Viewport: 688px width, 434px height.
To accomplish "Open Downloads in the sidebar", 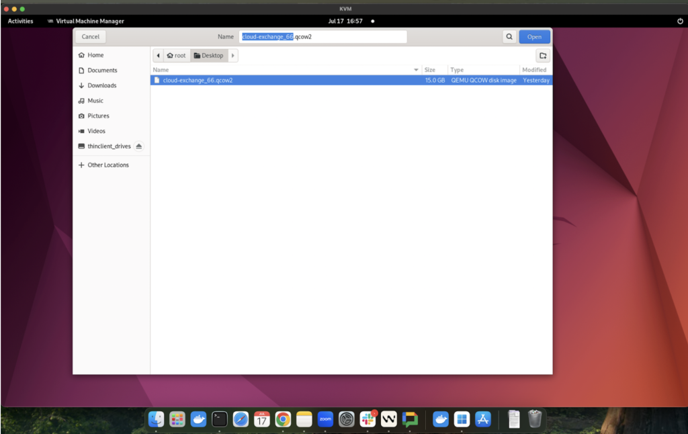I will [111, 85].
